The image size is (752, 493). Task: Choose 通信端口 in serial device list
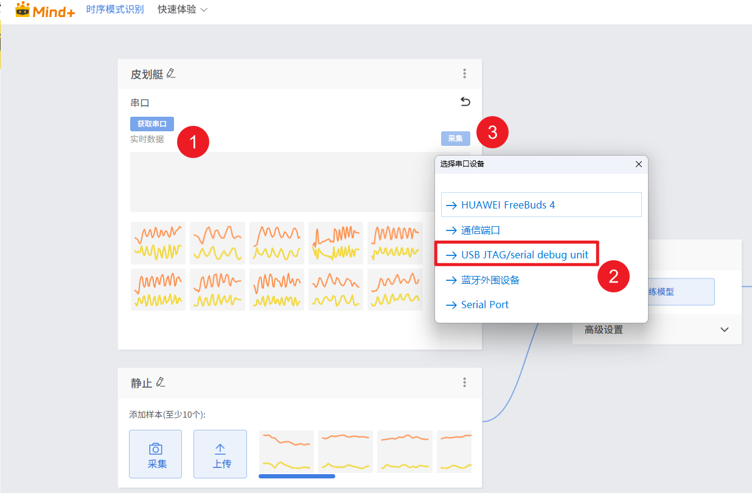(481, 230)
